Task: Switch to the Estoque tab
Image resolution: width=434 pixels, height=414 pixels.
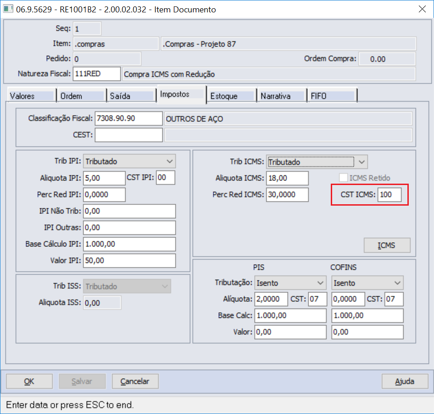Action: (232, 96)
